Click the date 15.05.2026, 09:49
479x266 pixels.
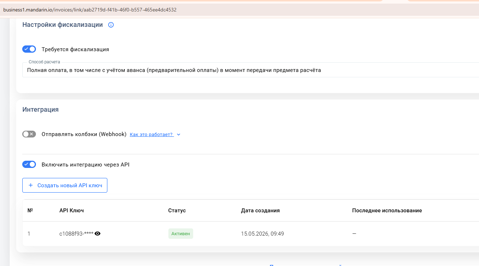pos(262,234)
